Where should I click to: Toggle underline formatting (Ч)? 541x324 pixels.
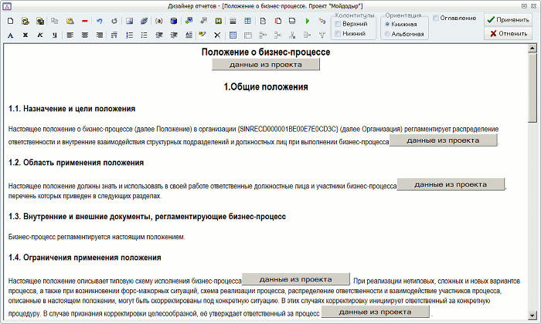pos(55,35)
